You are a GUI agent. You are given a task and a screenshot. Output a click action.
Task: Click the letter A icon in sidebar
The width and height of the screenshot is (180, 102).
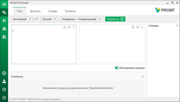(x=4, y=29)
